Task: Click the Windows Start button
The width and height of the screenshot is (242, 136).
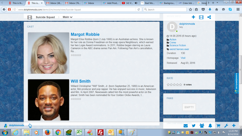Action: (5, 132)
